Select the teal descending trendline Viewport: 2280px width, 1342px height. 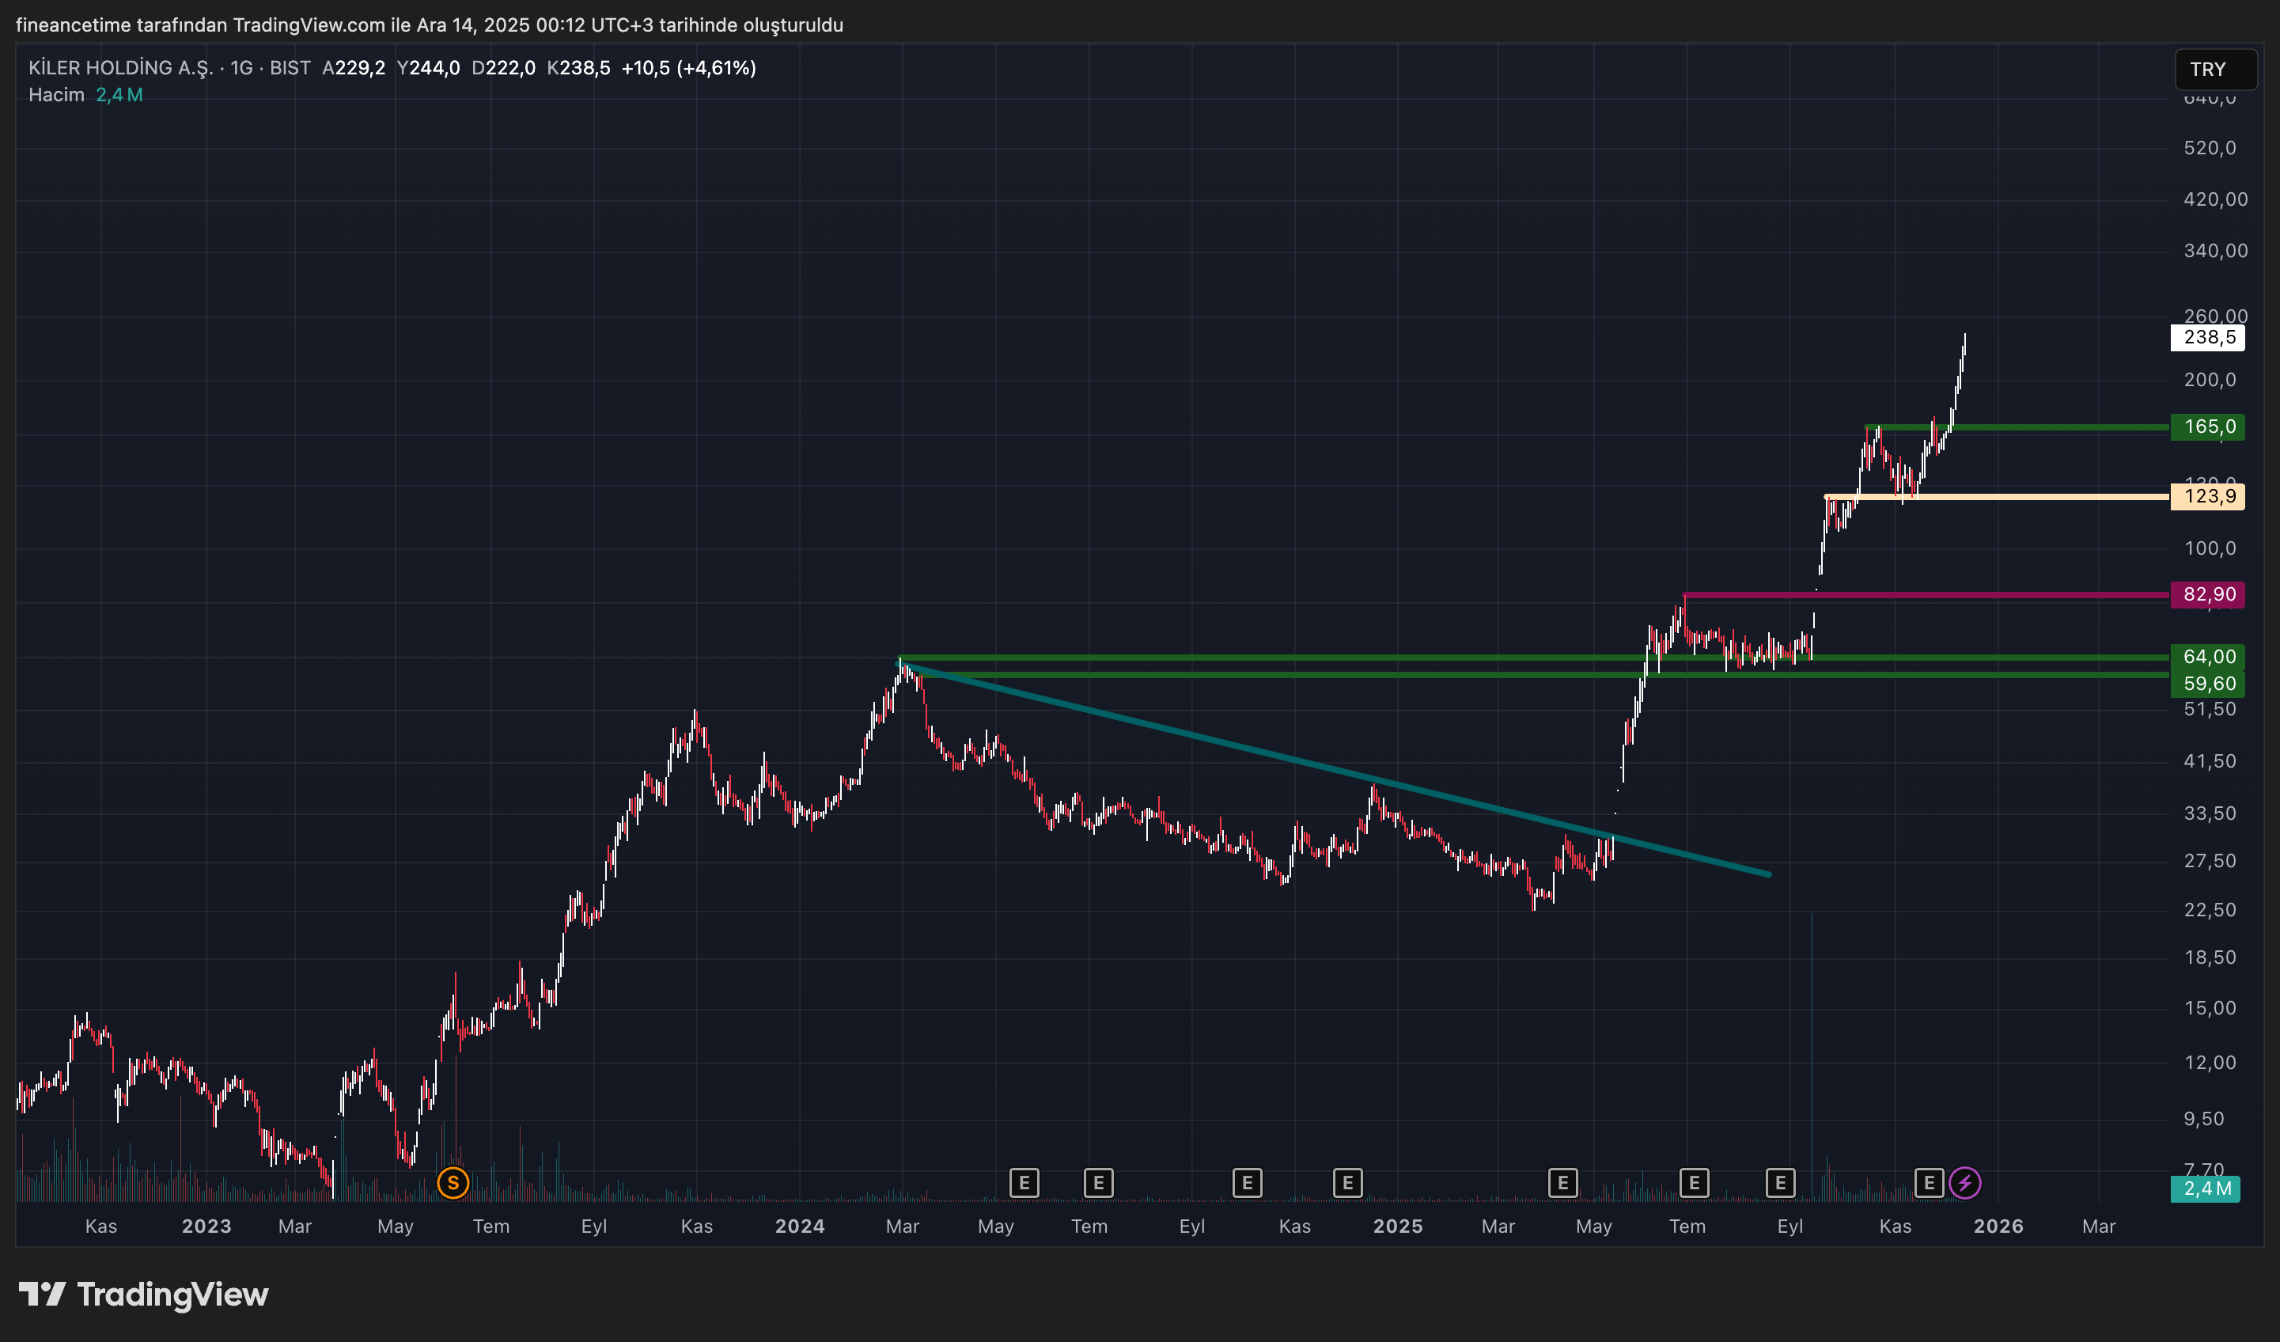[1267, 753]
